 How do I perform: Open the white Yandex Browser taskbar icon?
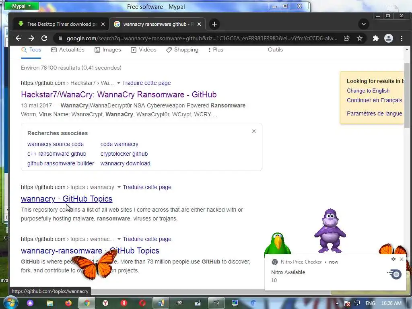(x=105, y=303)
